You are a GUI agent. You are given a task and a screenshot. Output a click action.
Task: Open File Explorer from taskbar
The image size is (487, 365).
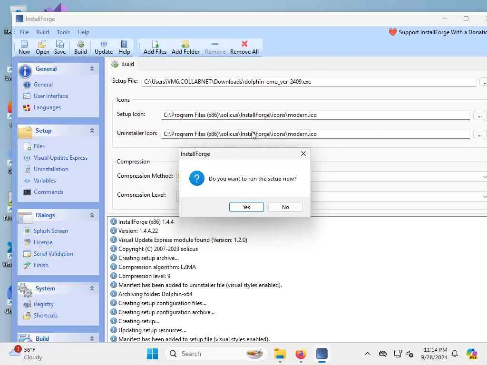coord(280,354)
